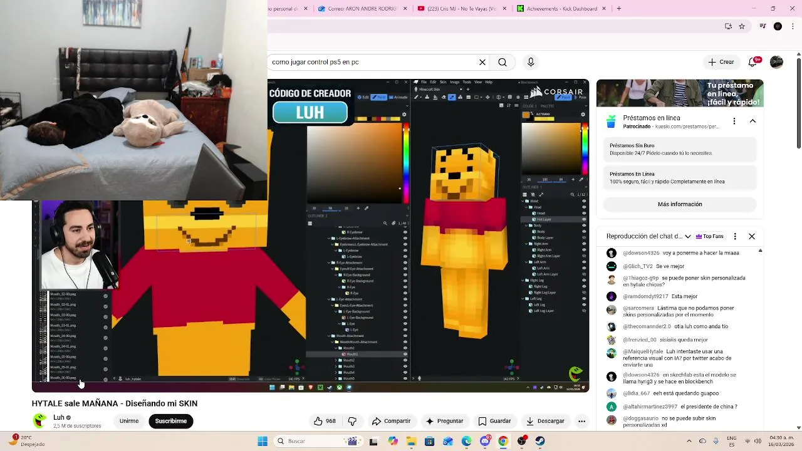The width and height of the screenshot is (802, 451).
Task: Close the Cris MJ YouTube tab
Action: coord(505,9)
